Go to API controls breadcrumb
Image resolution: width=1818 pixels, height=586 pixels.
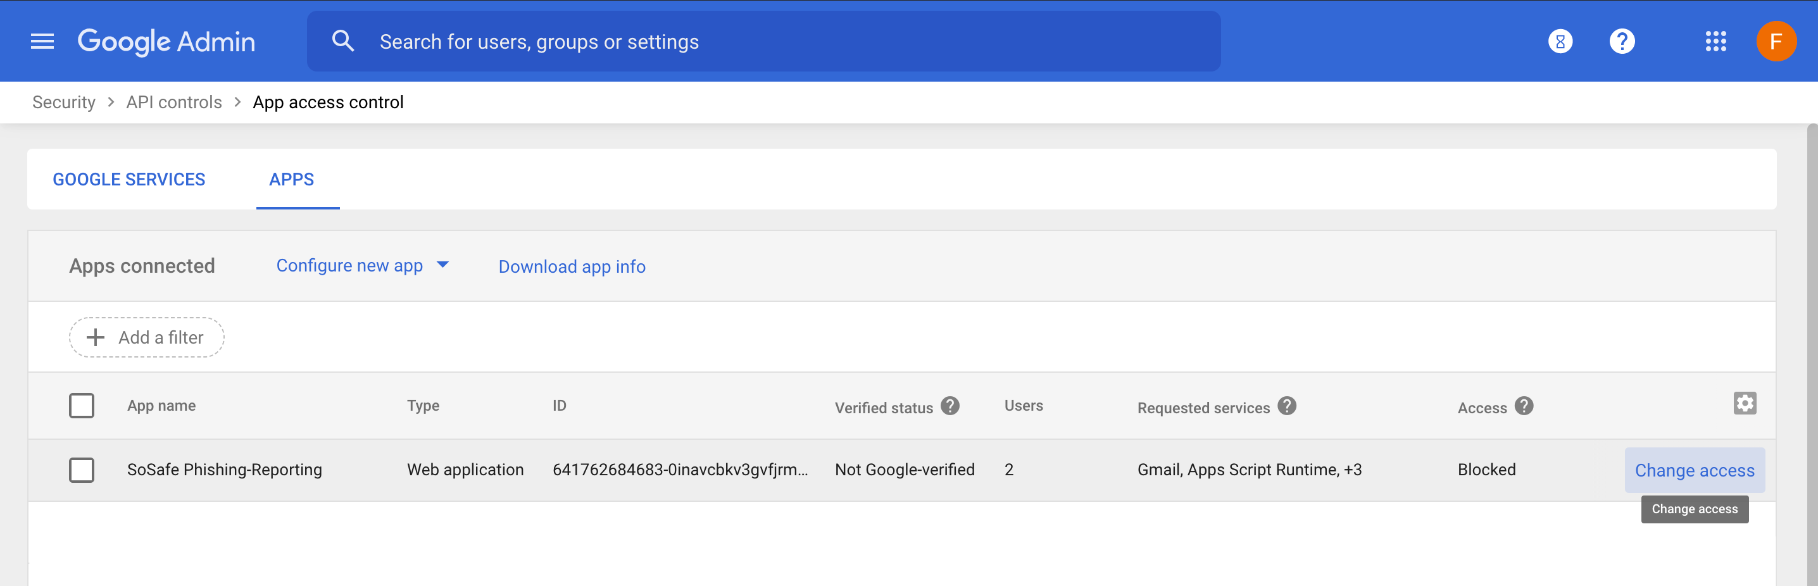coord(173,103)
